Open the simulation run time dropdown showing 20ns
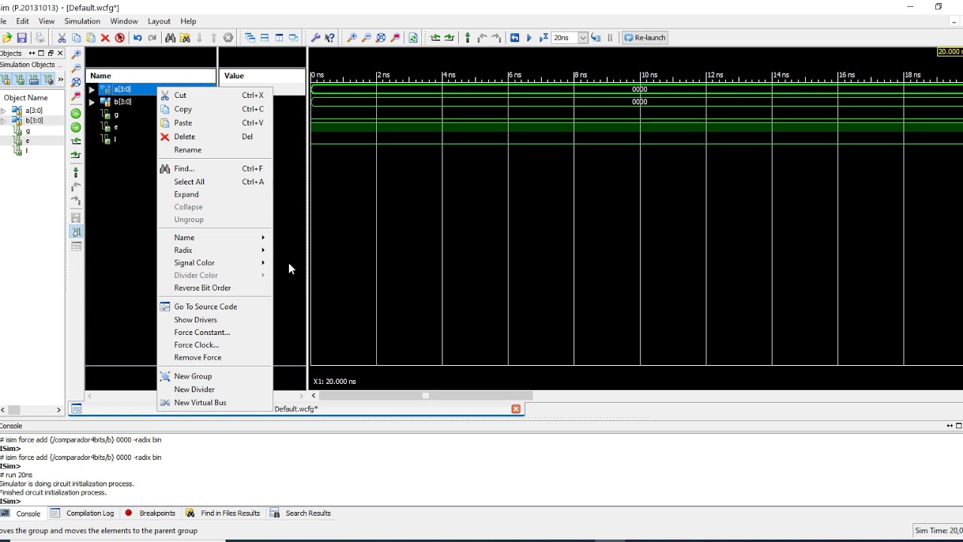963x542 pixels. [x=582, y=38]
